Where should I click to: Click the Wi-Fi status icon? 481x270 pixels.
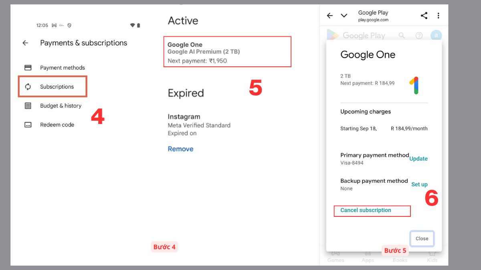(133, 25)
